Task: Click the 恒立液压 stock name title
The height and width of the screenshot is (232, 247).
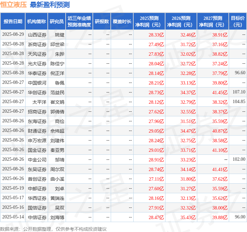Action: point(13,5)
